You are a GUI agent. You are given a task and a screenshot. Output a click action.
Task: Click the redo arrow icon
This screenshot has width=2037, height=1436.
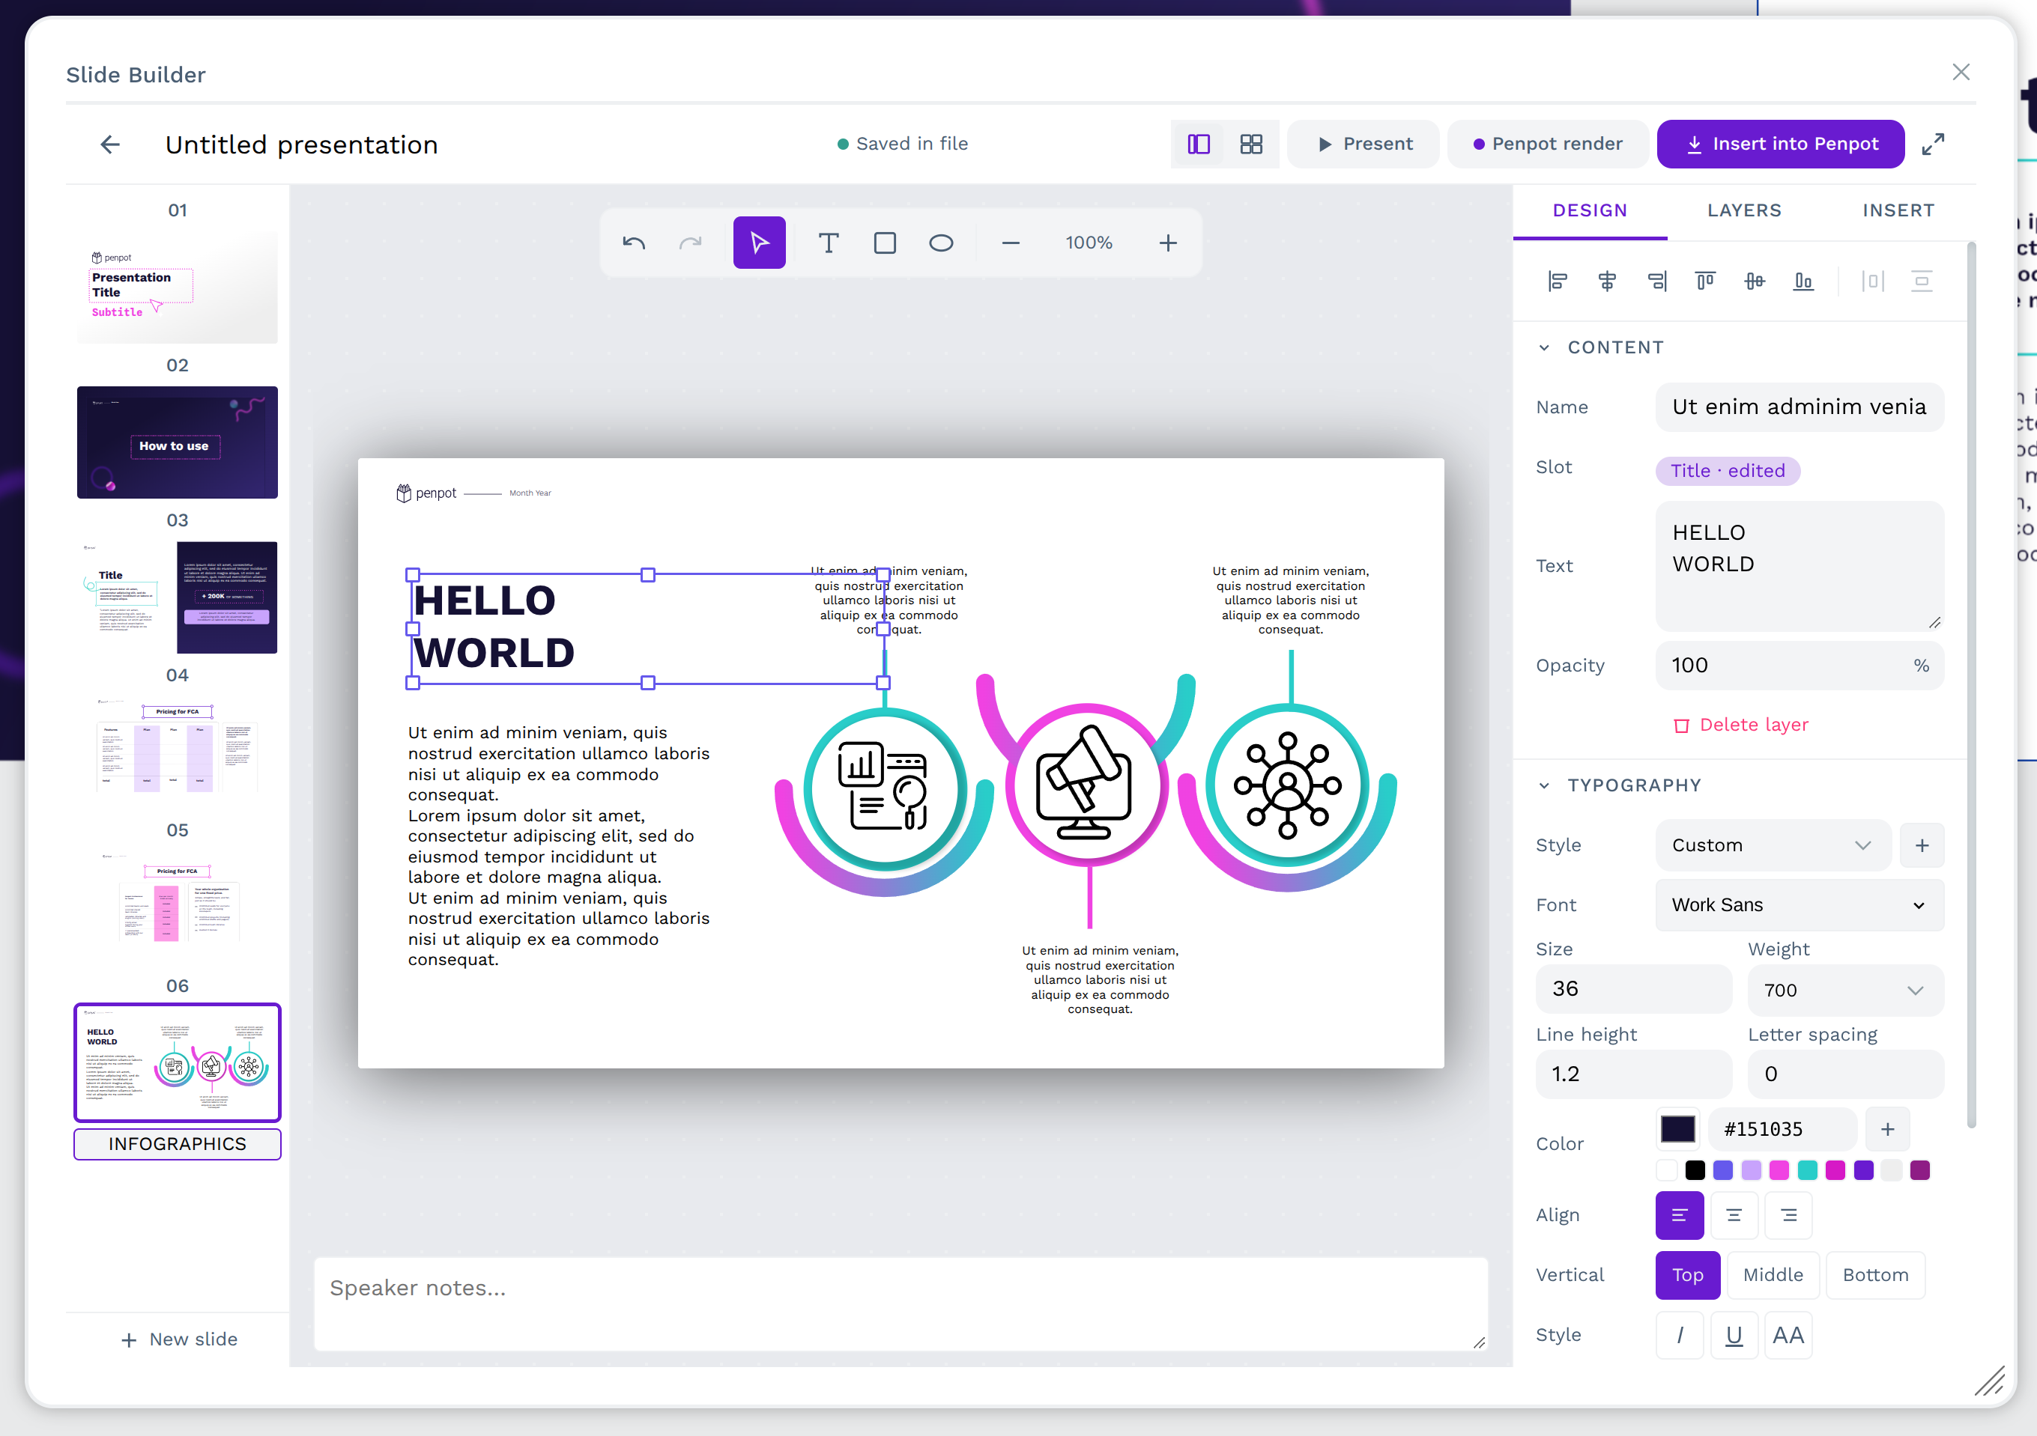[690, 243]
